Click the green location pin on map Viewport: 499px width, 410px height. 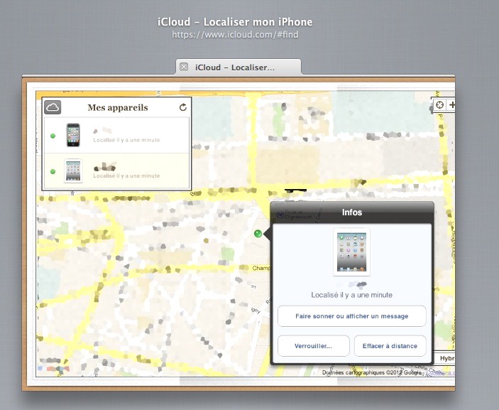pos(258,234)
